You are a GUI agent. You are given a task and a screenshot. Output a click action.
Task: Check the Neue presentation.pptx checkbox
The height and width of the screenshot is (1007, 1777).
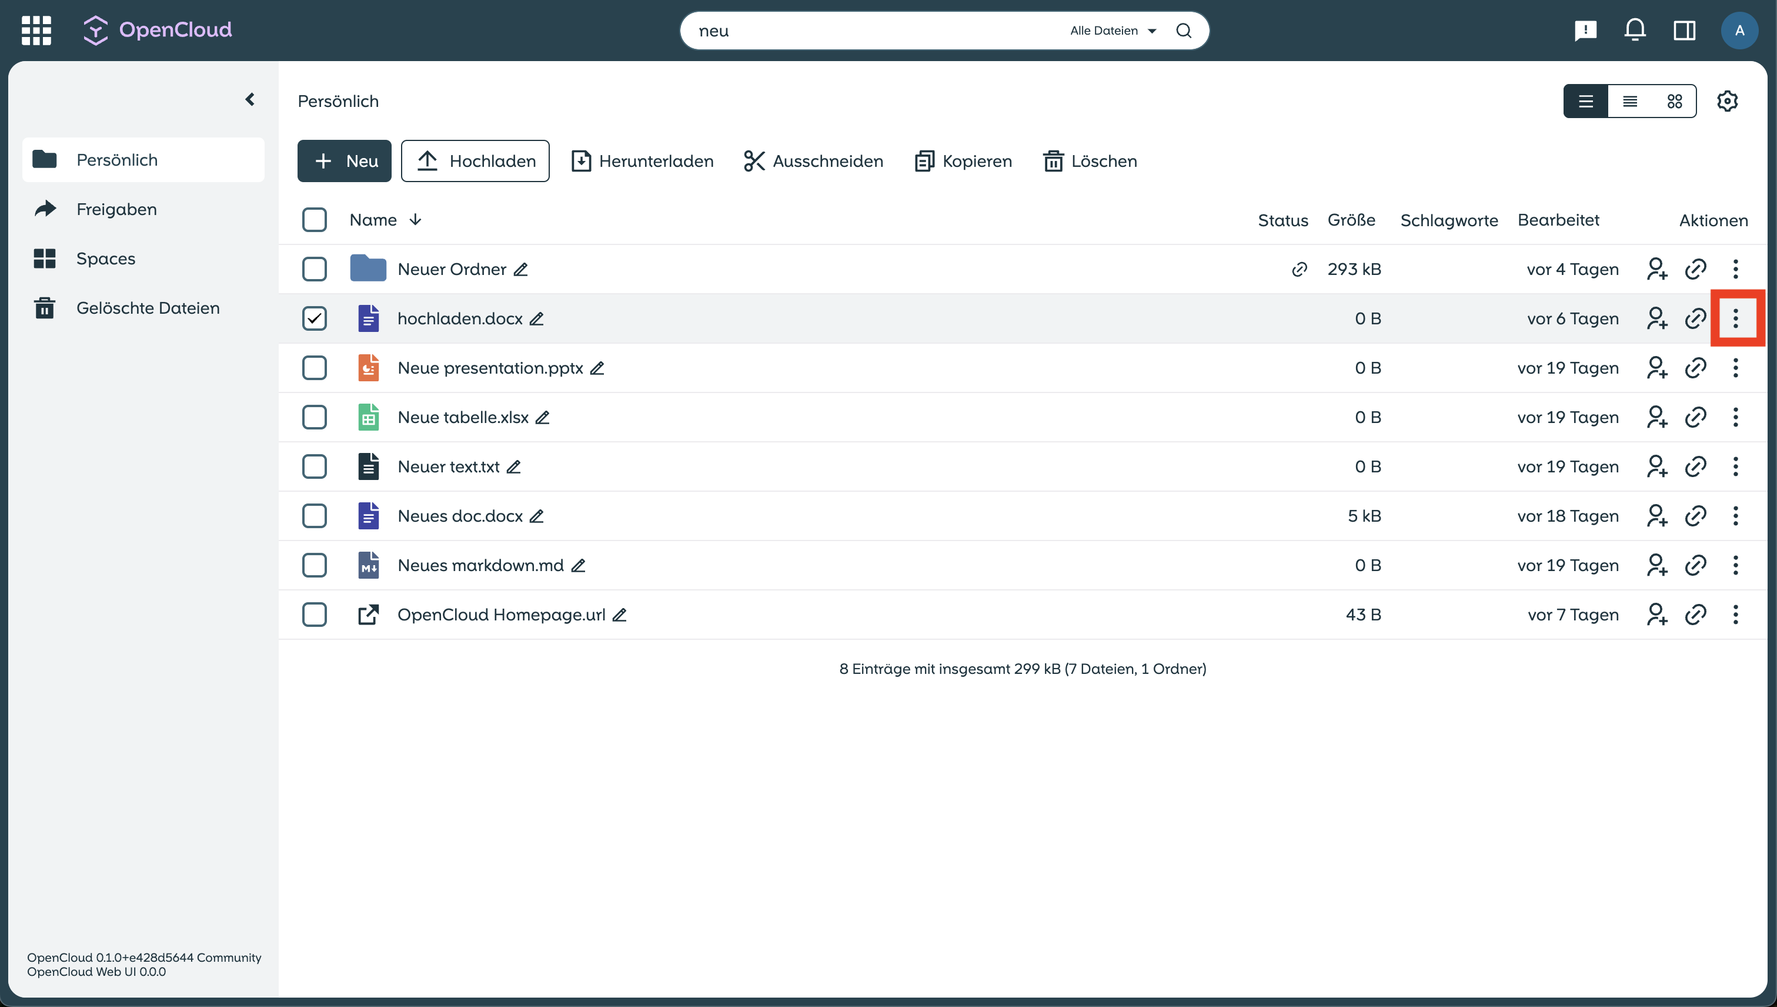pos(314,368)
